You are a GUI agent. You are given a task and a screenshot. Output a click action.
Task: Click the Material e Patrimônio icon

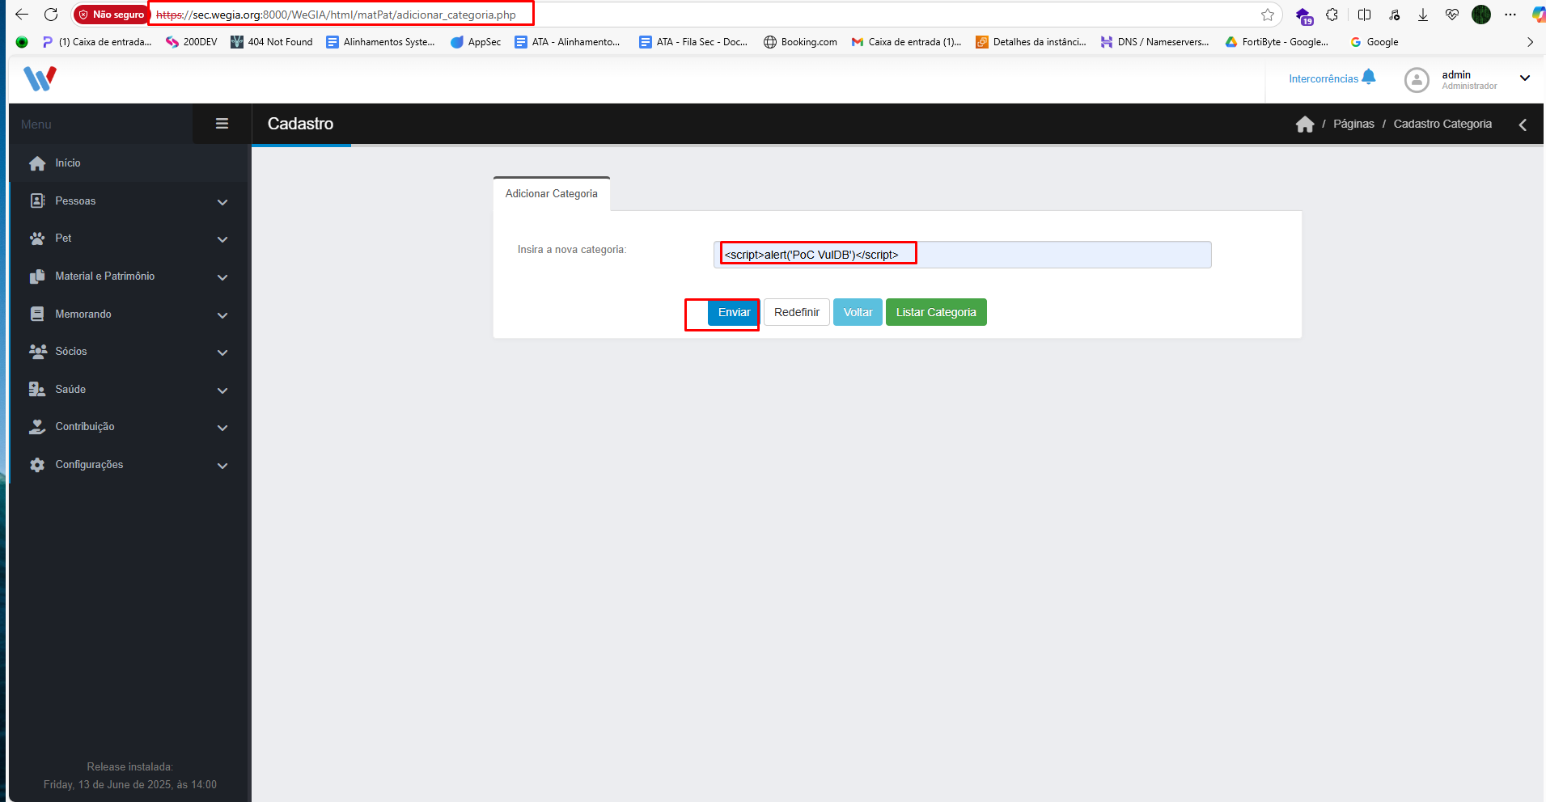pos(37,276)
